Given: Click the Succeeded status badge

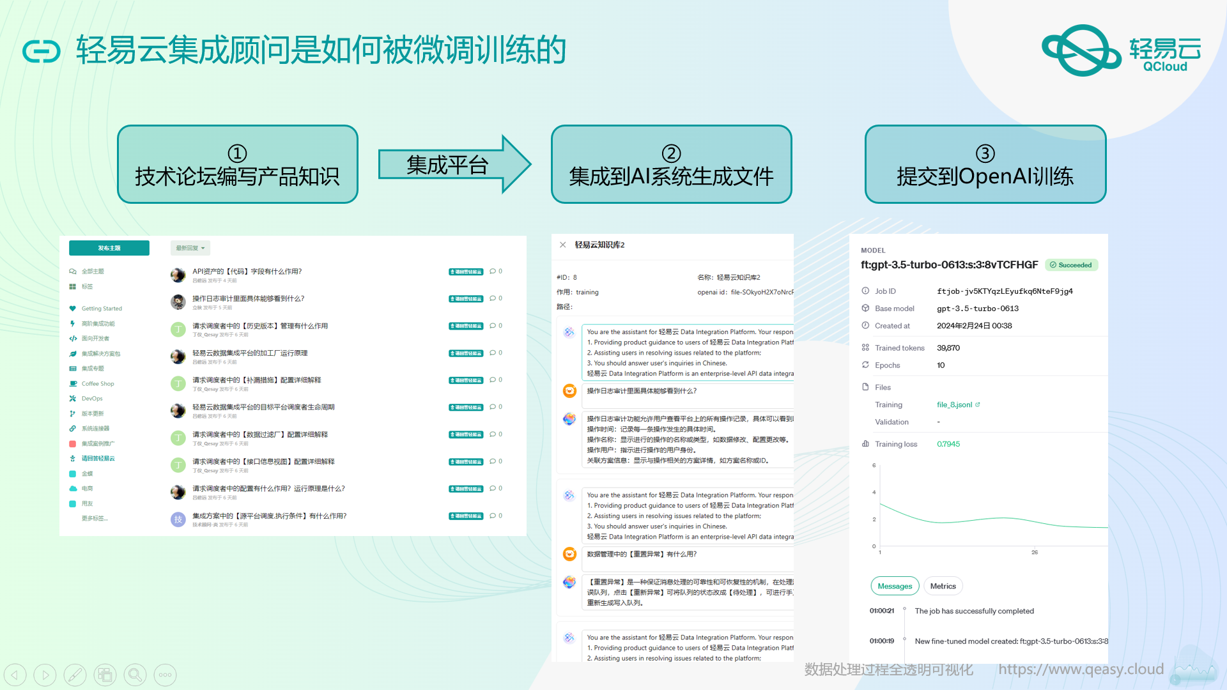Looking at the screenshot, I should [x=1071, y=265].
